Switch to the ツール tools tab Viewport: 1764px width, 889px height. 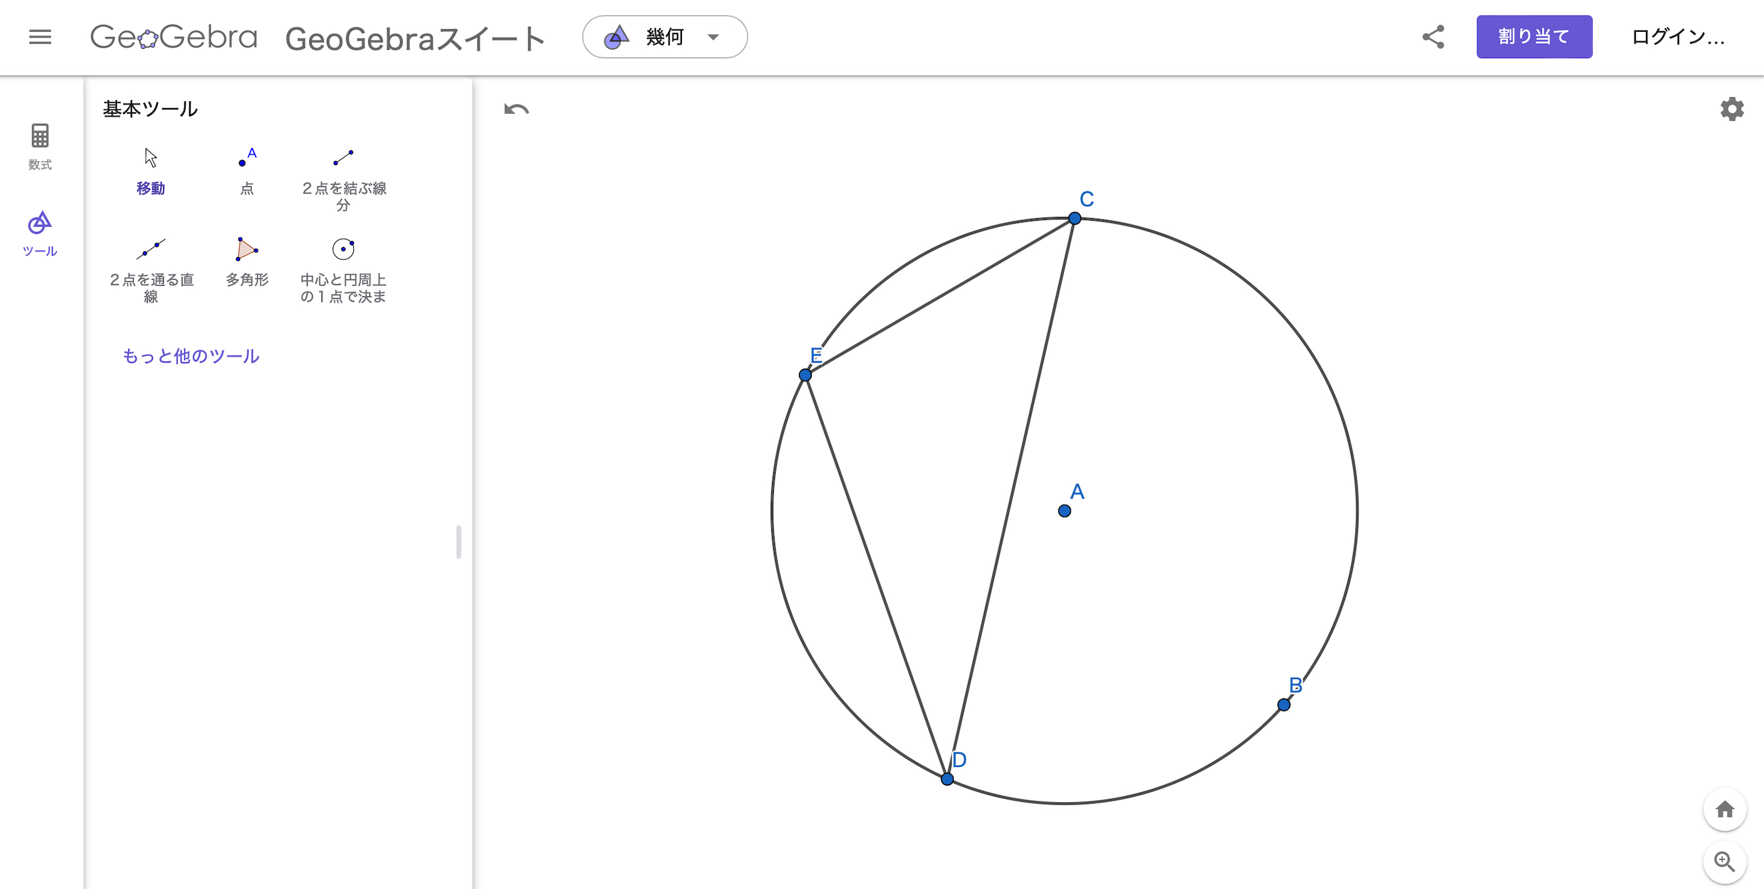[x=40, y=234]
